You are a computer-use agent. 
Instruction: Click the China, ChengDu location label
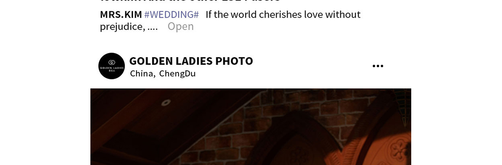[x=163, y=73]
